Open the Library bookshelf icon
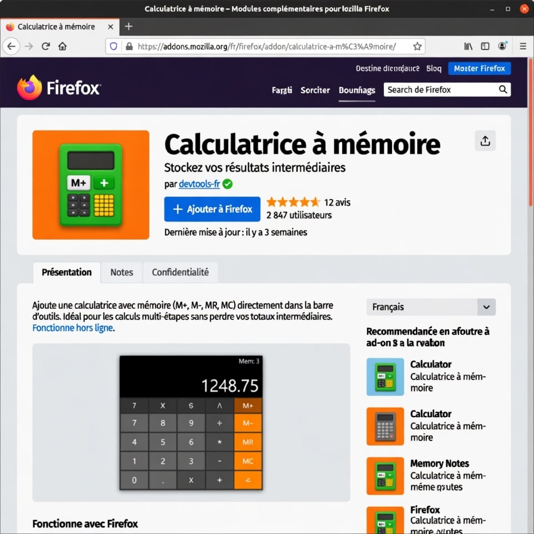This screenshot has height=534, width=534. coord(468,46)
